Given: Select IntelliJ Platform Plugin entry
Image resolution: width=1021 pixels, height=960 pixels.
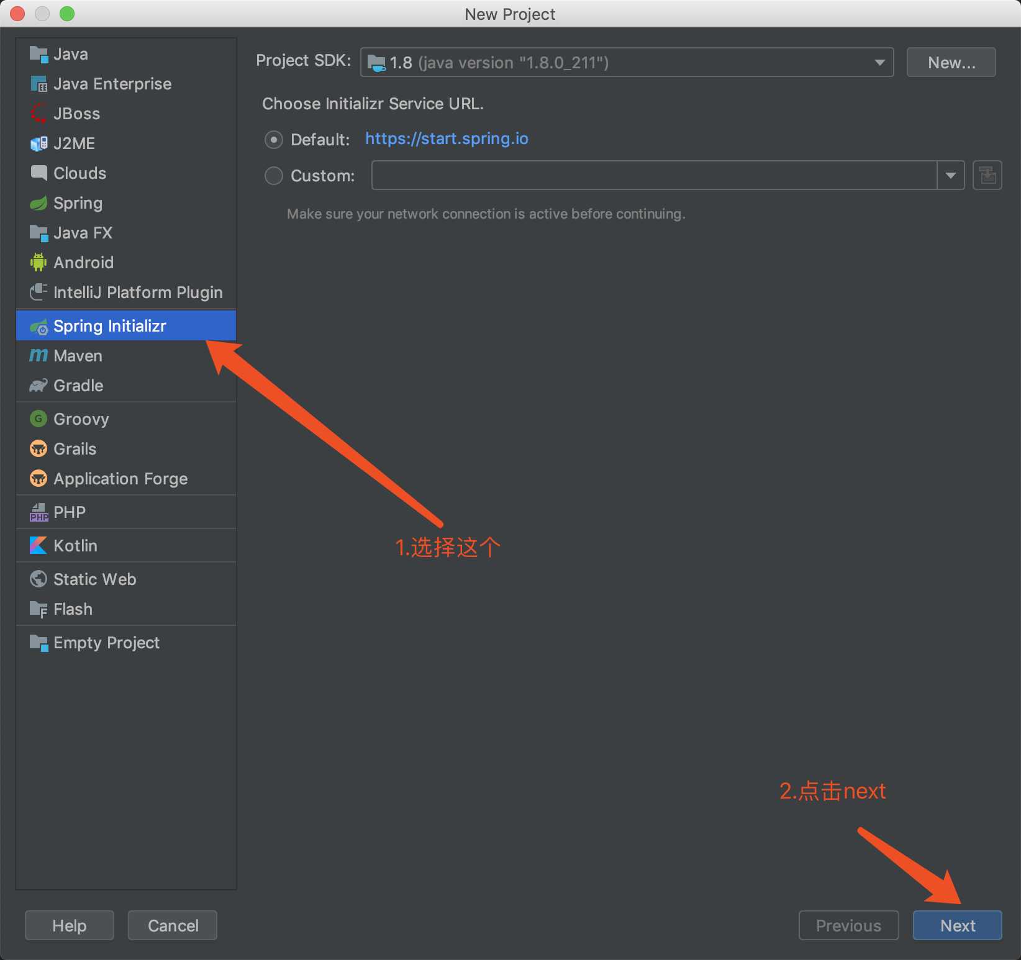Looking at the screenshot, I should (126, 292).
